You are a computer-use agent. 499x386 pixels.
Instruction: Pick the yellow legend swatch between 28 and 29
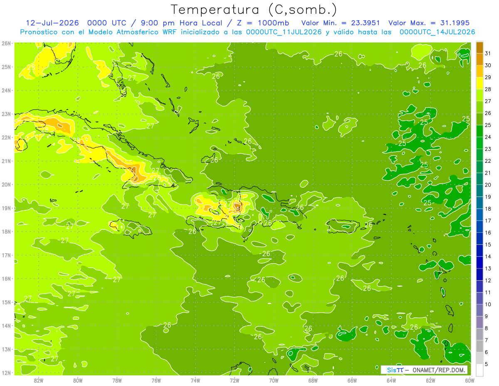[479, 83]
